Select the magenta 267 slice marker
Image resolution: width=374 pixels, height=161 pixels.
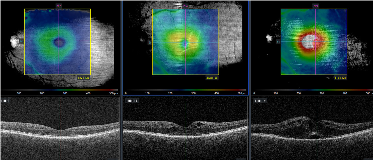pyautogui.click(x=59, y=6)
